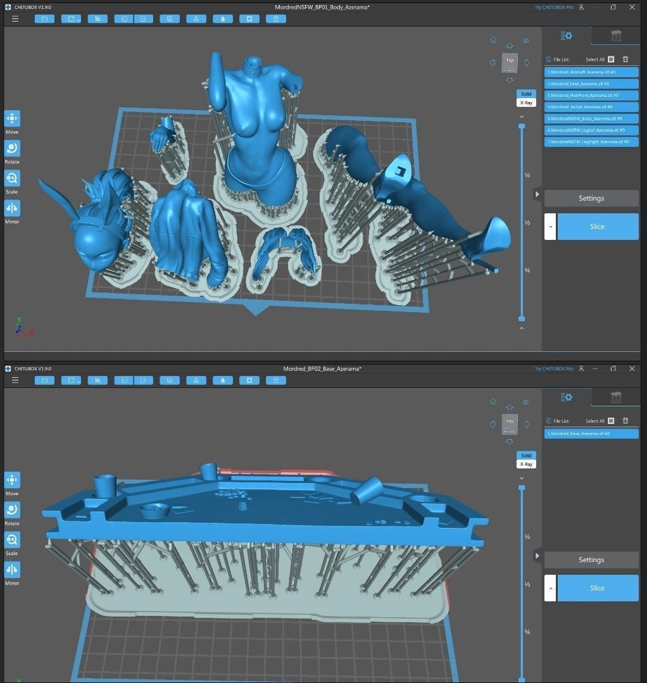This screenshot has height=683, width=647.
Task: Select Move tool in Base project window
Action: 12,480
